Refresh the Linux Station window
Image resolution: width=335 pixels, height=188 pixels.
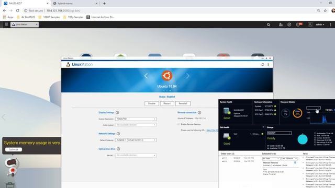[263, 64]
